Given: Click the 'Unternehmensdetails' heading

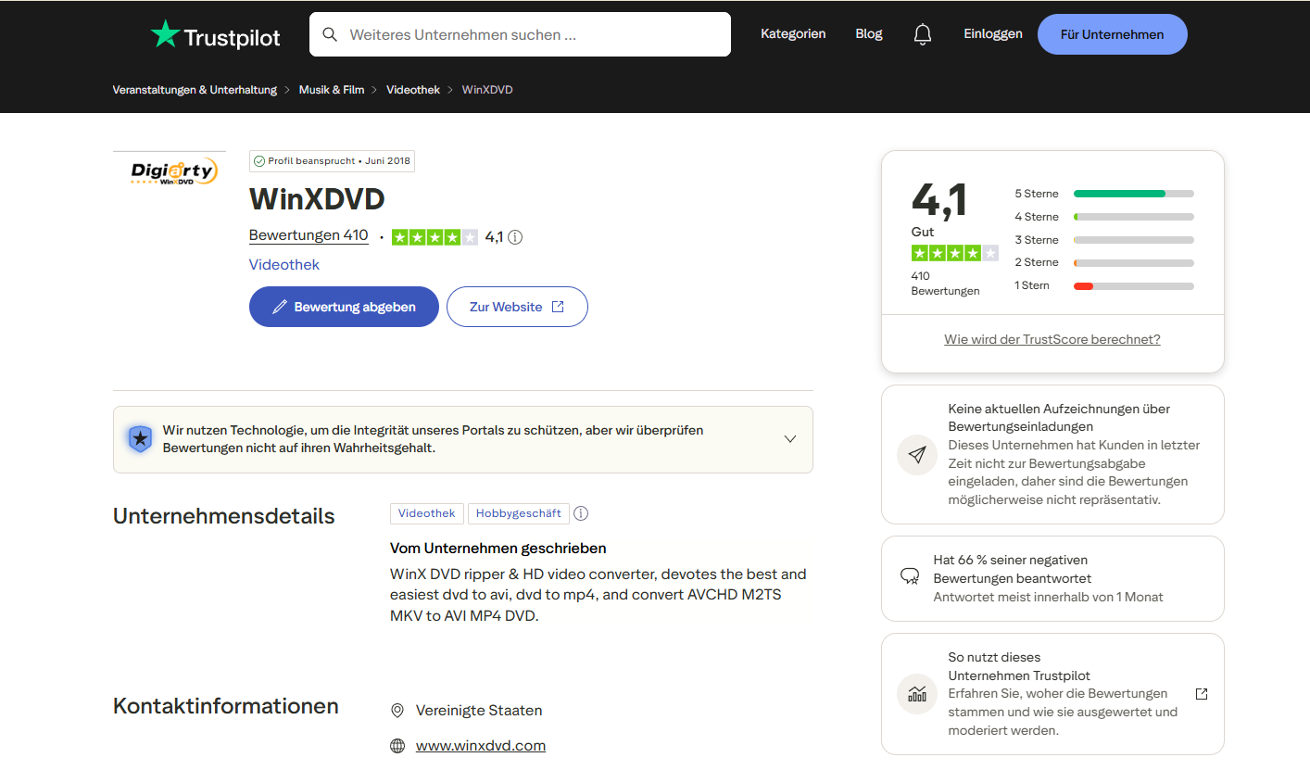Looking at the screenshot, I should (224, 516).
